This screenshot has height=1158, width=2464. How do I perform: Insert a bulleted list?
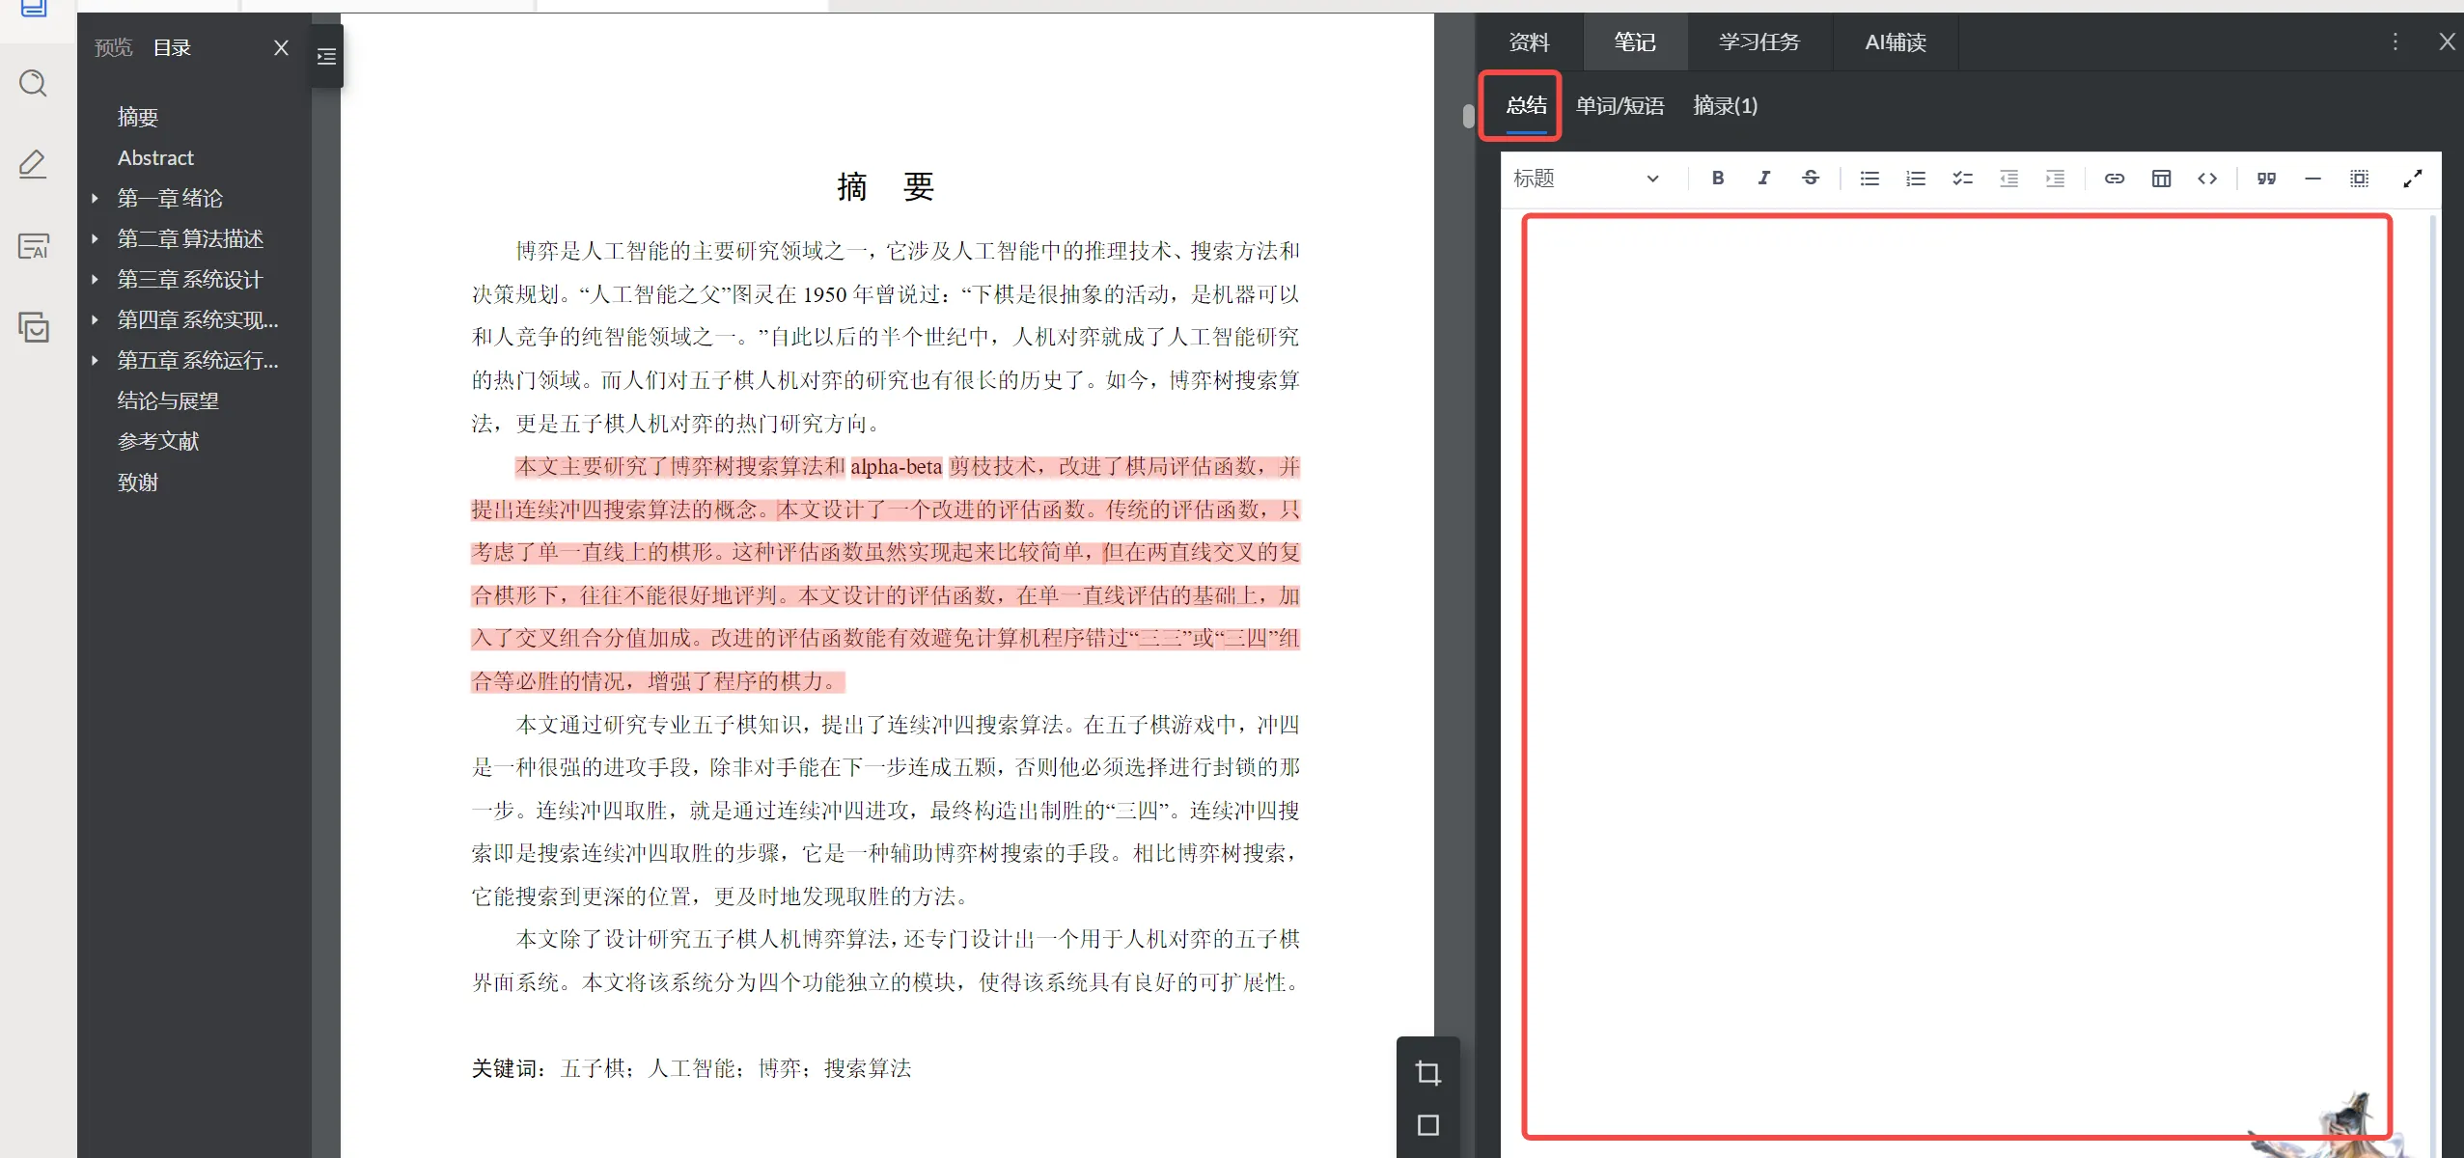click(1869, 179)
